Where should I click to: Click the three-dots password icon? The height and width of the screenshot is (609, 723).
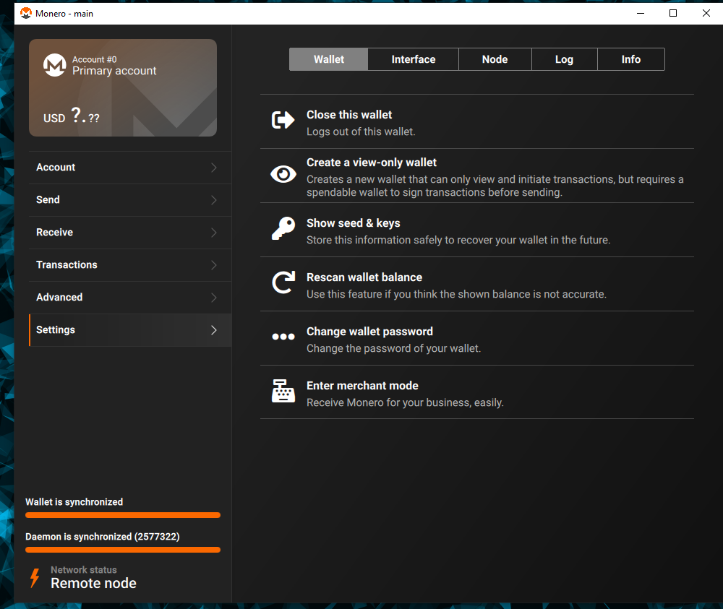283,337
